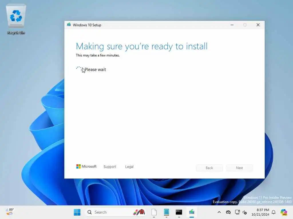Click the Back button
Screen dimensions: 293x219
click(209, 168)
